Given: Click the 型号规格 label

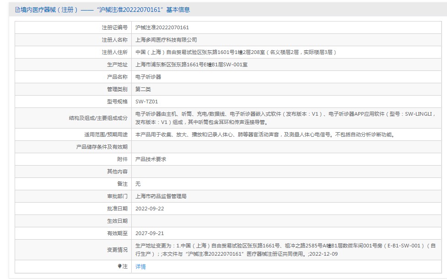Looking at the screenshot, I should pos(117,102).
